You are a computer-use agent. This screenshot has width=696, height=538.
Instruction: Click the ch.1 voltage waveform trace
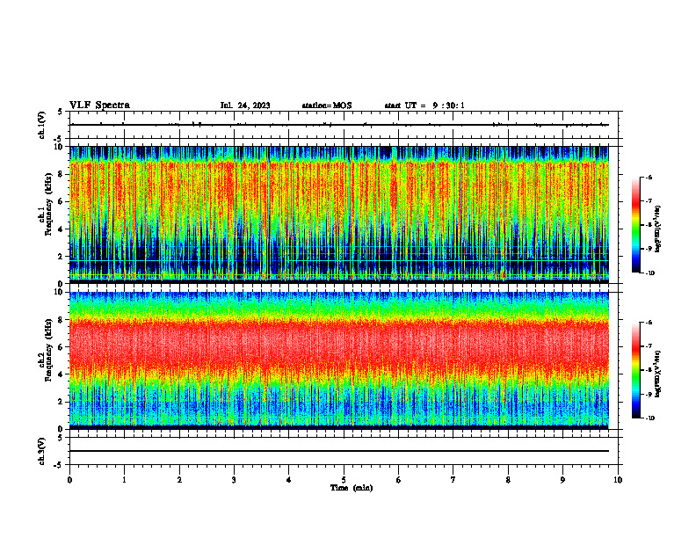click(x=339, y=125)
